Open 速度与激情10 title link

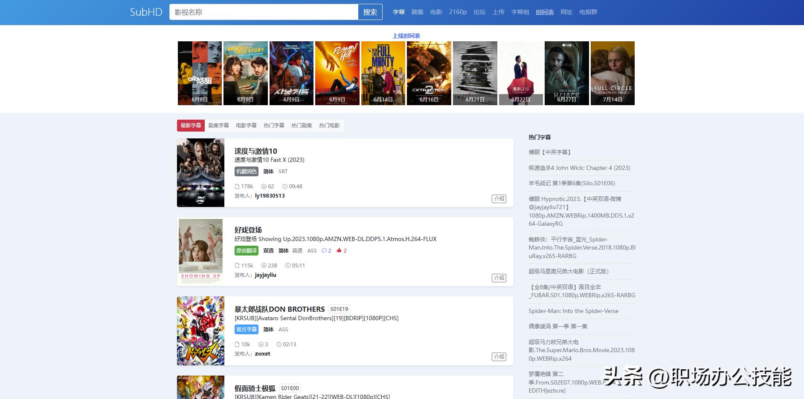click(x=255, y=151)
